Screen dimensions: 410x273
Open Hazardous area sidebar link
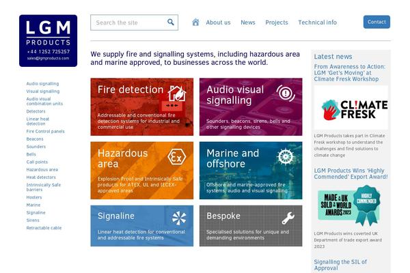[x=42, y=169]
